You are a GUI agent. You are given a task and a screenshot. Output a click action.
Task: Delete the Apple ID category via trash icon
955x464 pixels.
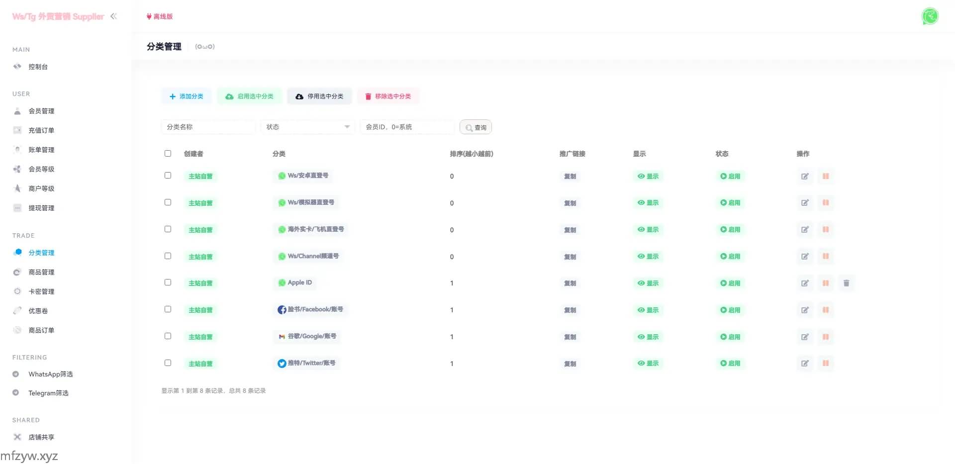(x=846, y=283)
